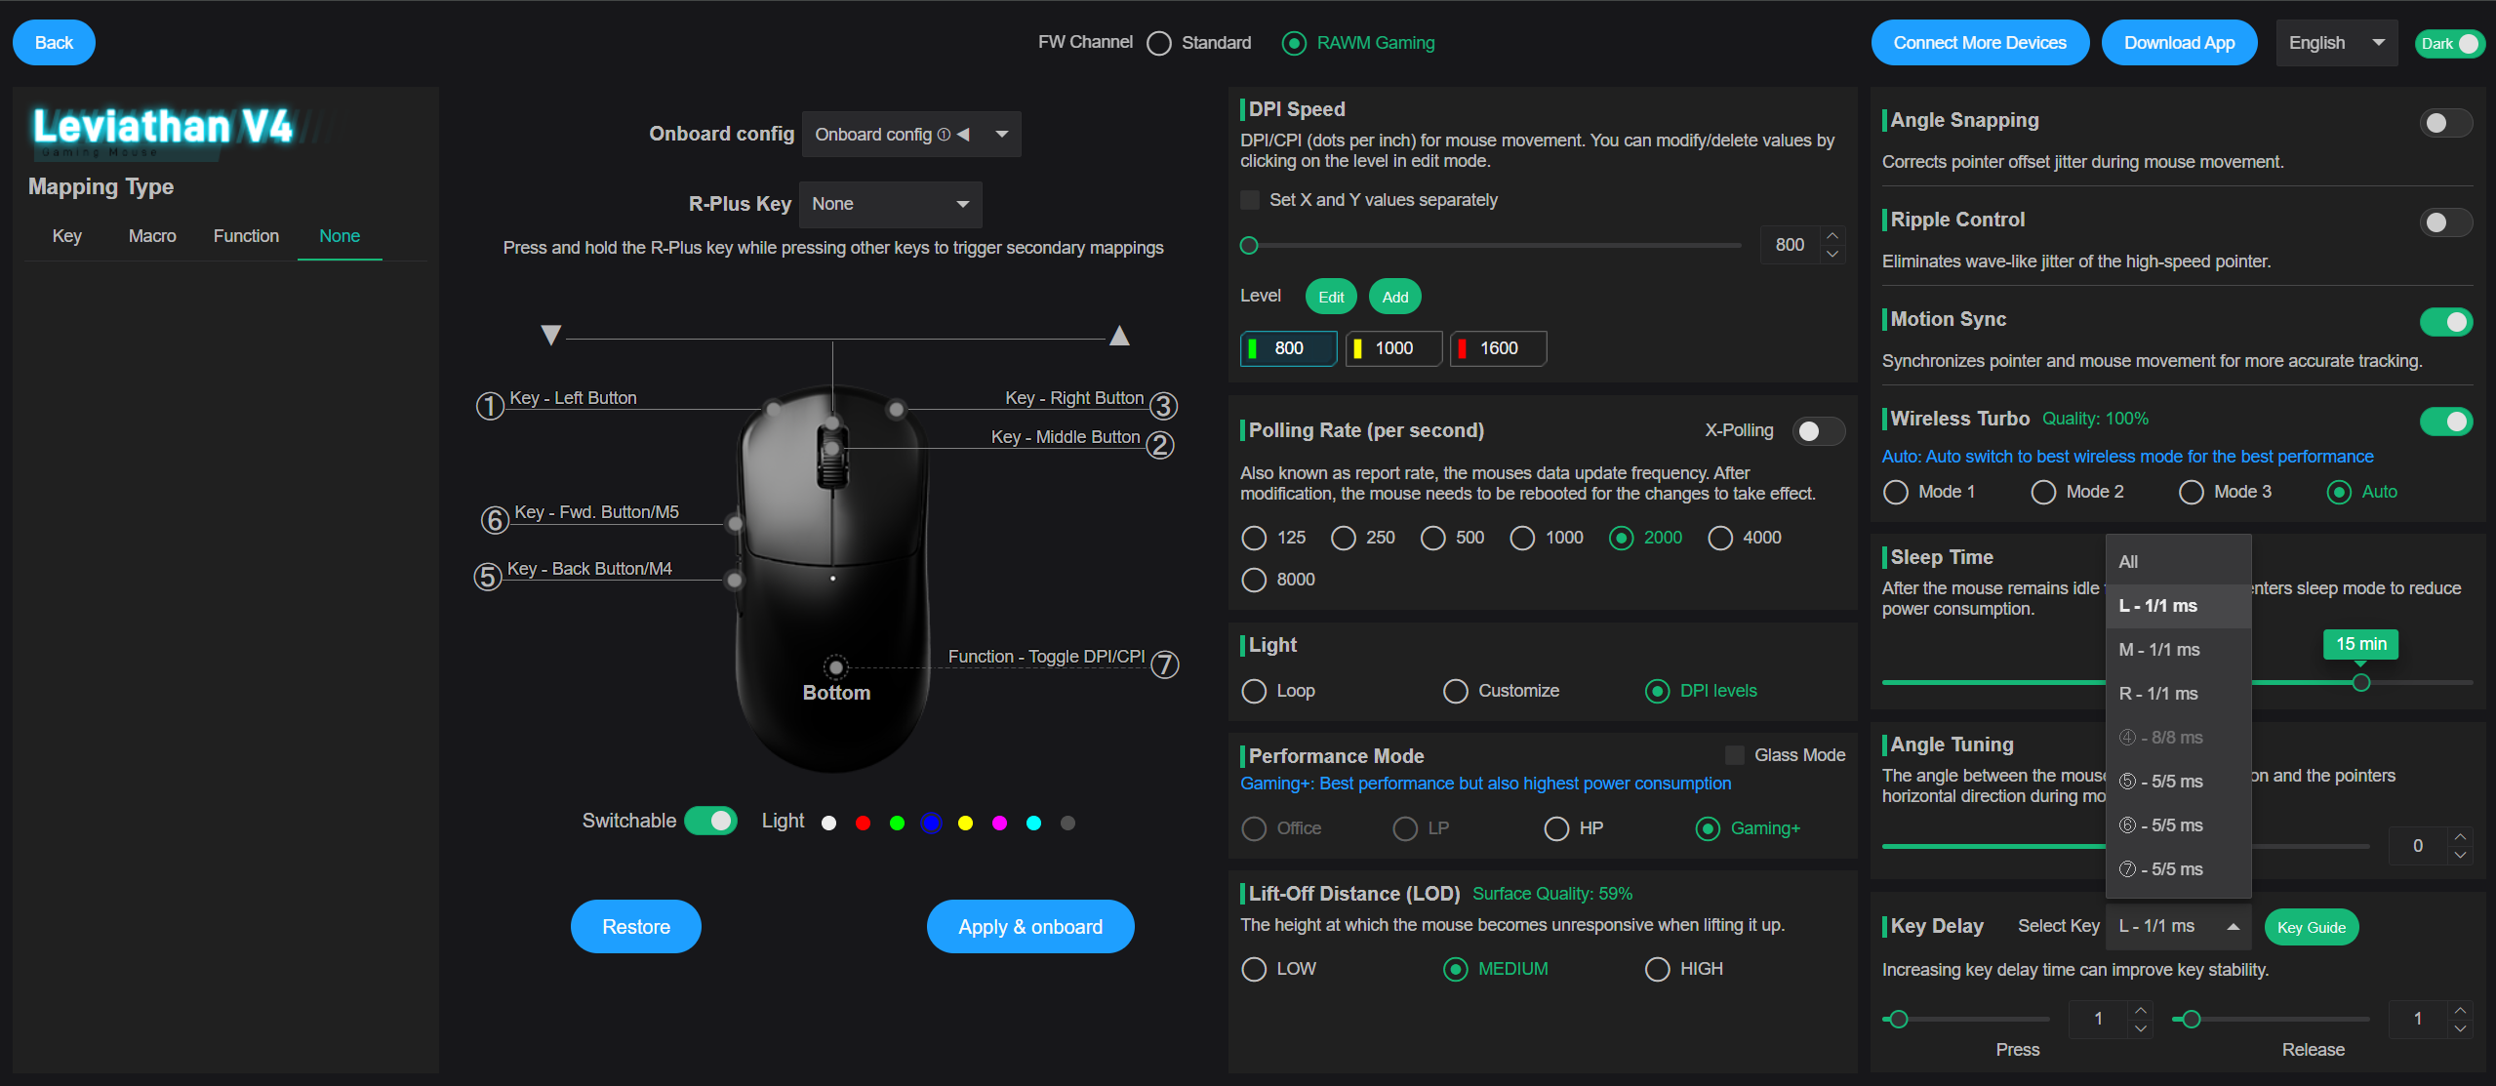Choose key 7 - 5/5 ms option
The image size is (2496, 1086).
click(2178, 869)
